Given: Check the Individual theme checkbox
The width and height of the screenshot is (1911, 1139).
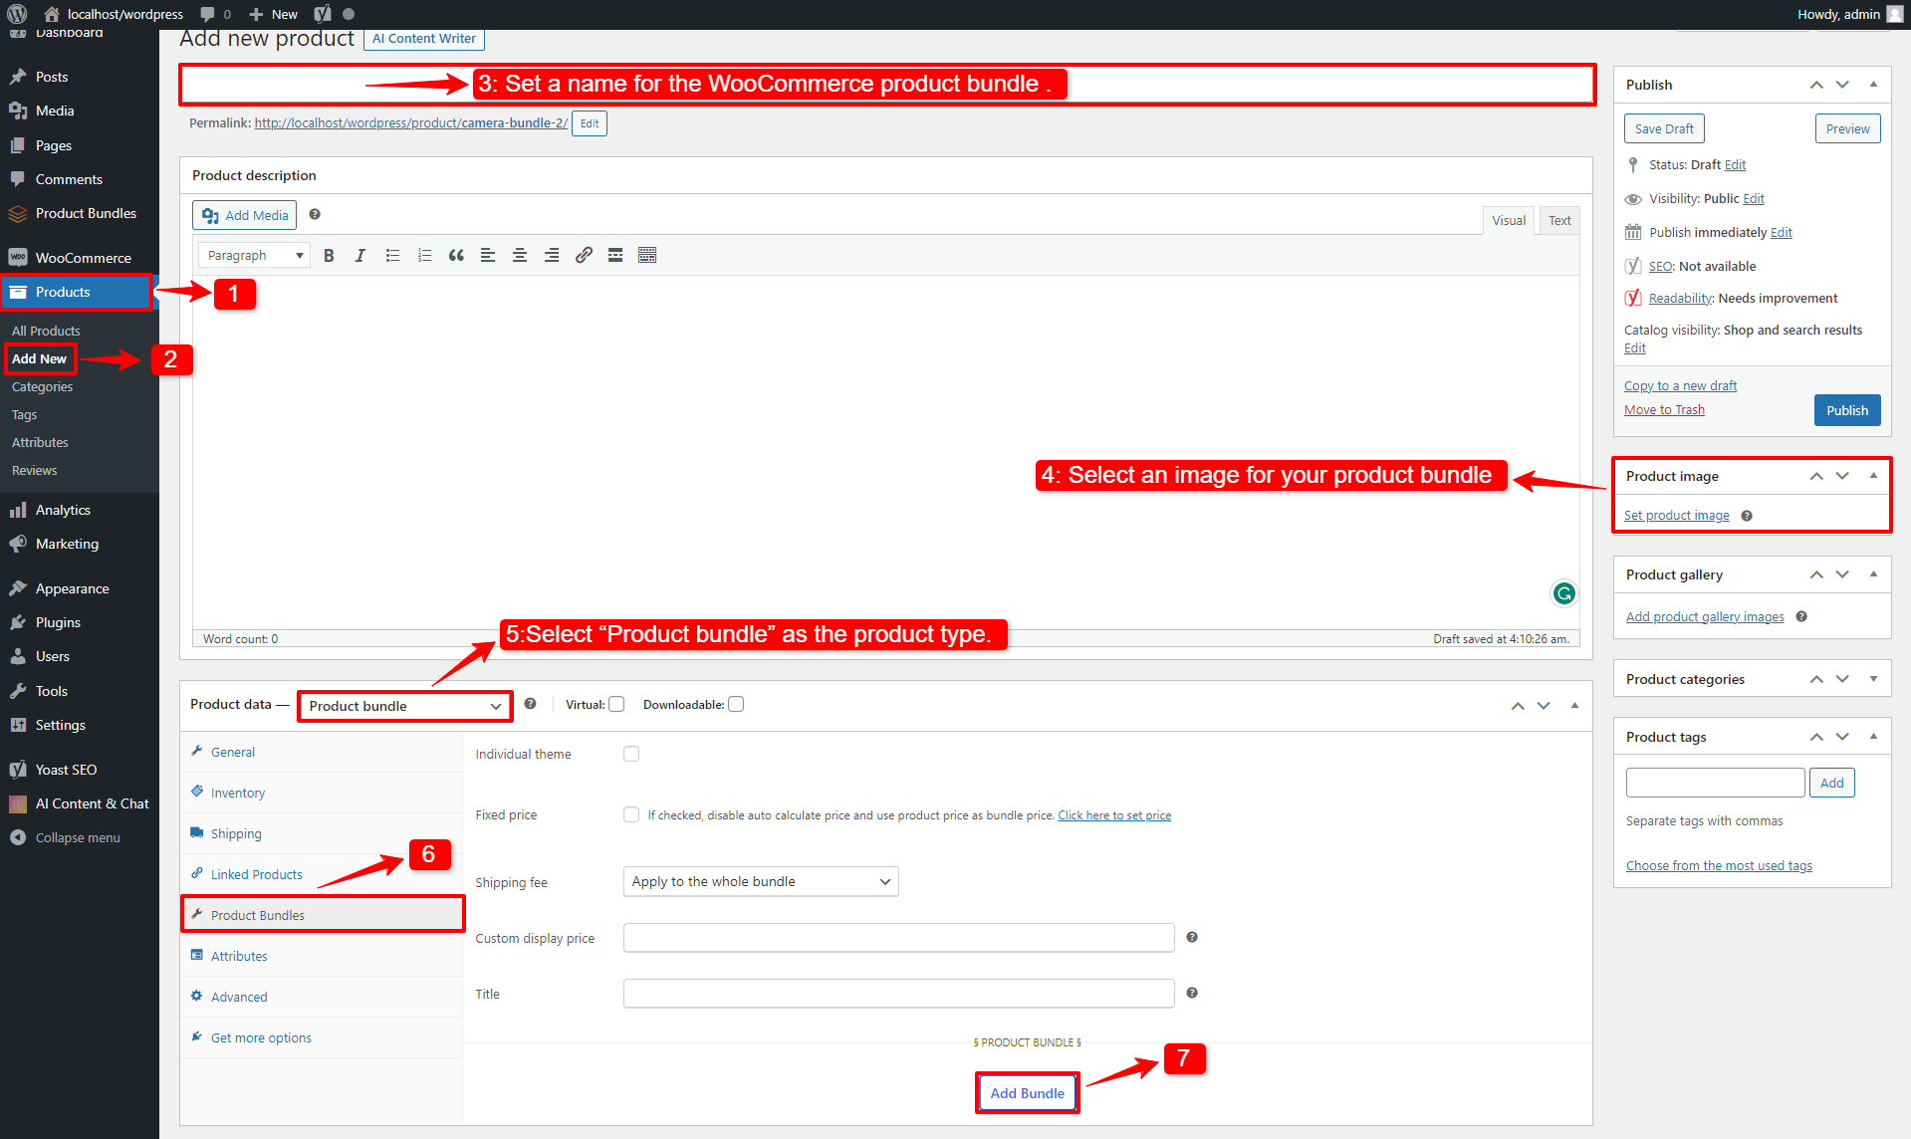Looking at the screenshot, I should [x=631, y=754].
